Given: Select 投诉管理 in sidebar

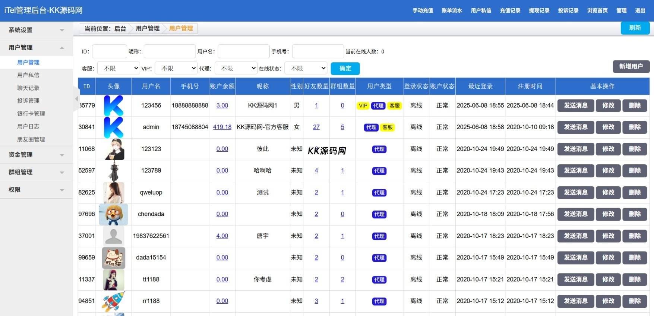Looking at the screenshot, I should [28, 101].
